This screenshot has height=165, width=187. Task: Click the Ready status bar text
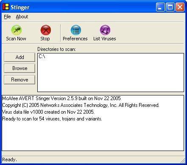pyautogui.click(x=9, y=159)
